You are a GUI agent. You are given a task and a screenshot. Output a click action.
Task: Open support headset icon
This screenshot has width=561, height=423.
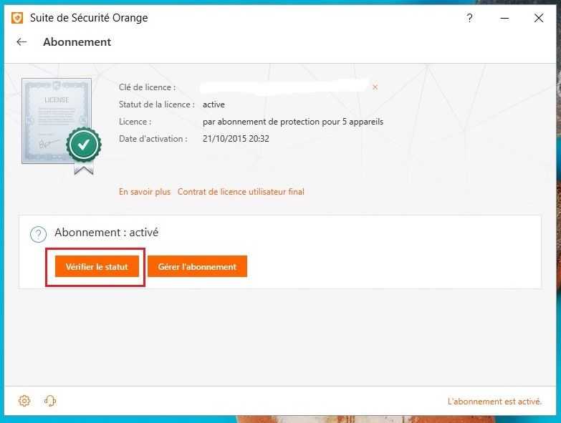pyautogui.click(x=50, y=401)
